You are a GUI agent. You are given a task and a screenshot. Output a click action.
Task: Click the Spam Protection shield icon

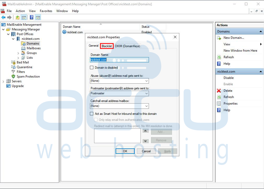click(13, 77)
